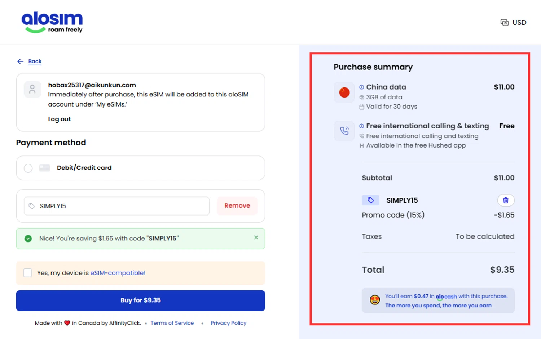Open Terms of Service
Screen dimensions: 541x339
click(172, 323)
